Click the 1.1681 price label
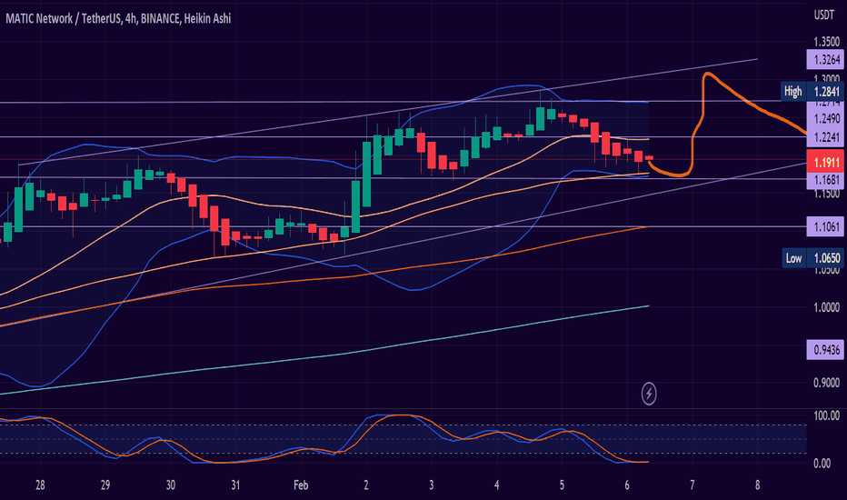The width and height of the screenshot is (847, 500). tap(825, 180)
